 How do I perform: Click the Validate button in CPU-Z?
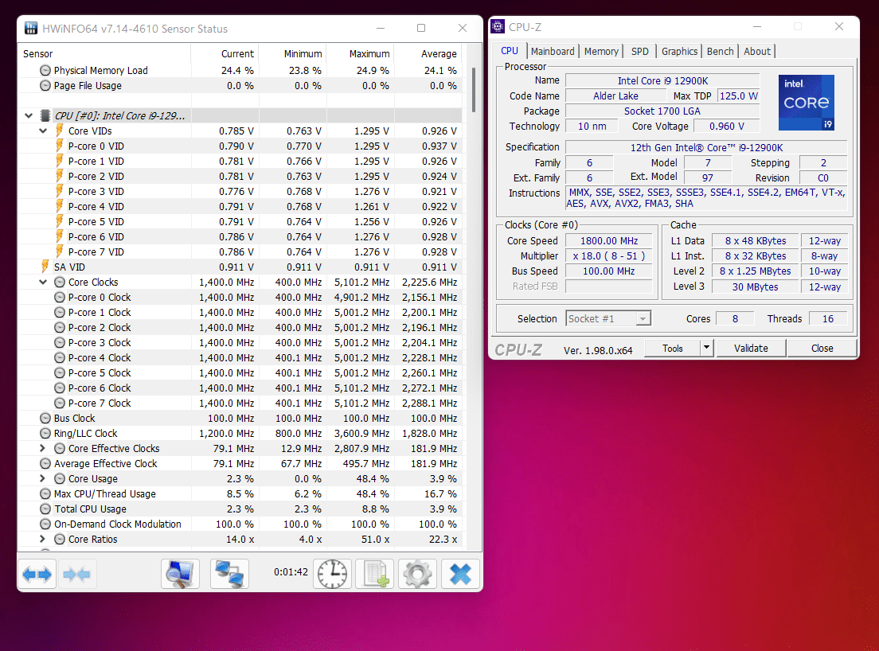point(751,348)
